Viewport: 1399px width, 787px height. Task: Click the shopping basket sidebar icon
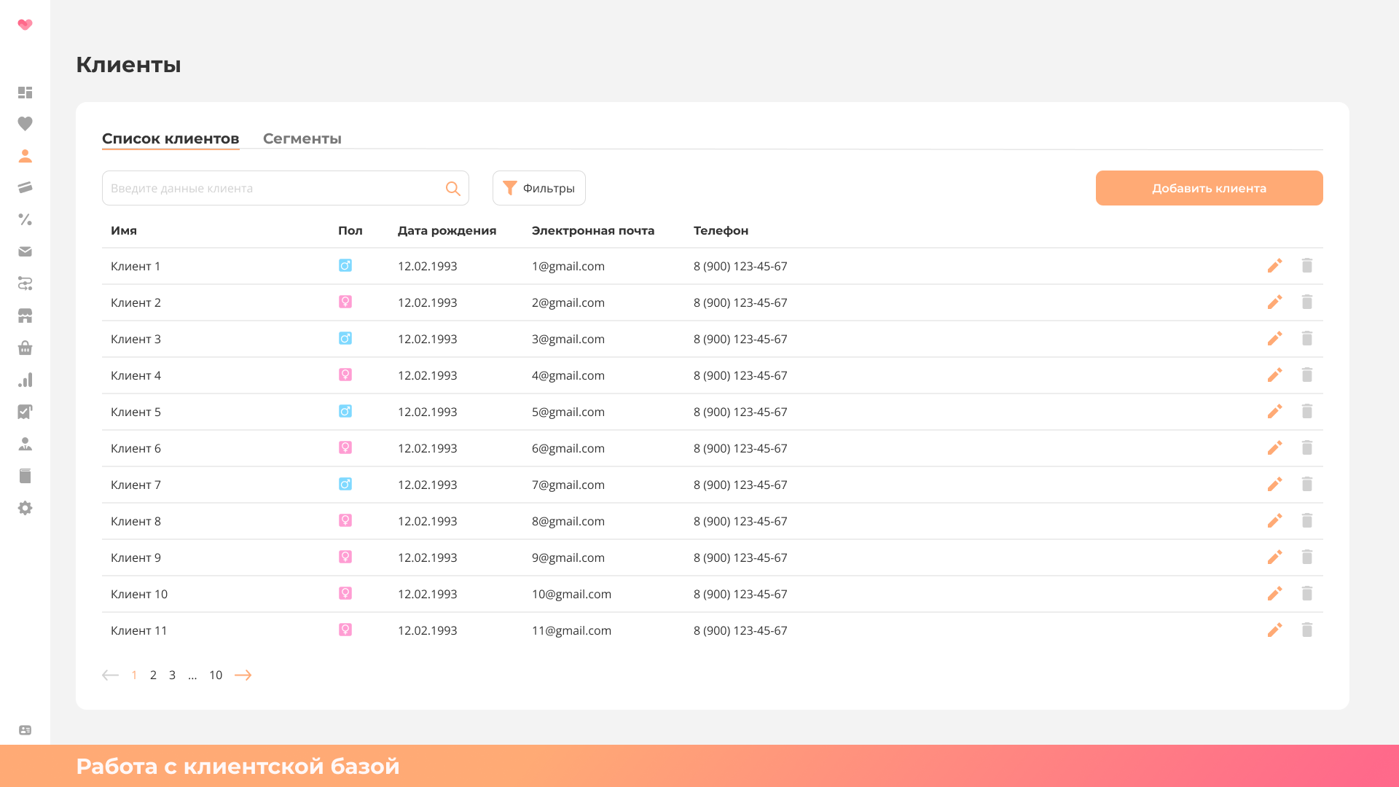25,348
